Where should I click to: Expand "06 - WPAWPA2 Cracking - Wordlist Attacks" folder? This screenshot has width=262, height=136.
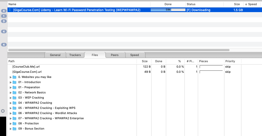pyautogui.click(x=11, y=113)
